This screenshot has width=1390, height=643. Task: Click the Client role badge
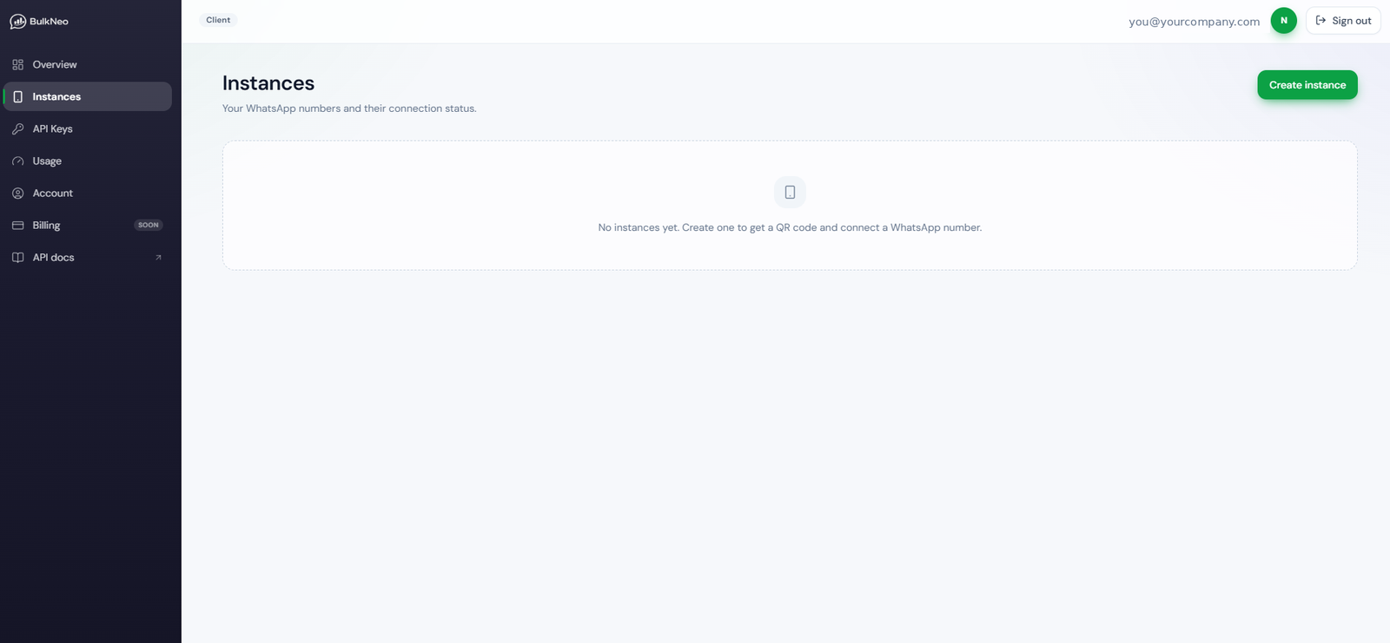pos(218,20)
